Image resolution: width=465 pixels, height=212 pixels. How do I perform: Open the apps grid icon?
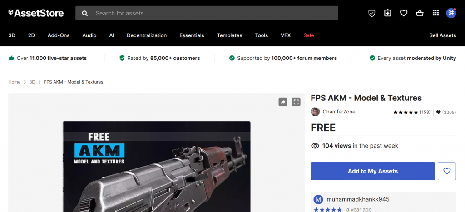pos(435,13)
